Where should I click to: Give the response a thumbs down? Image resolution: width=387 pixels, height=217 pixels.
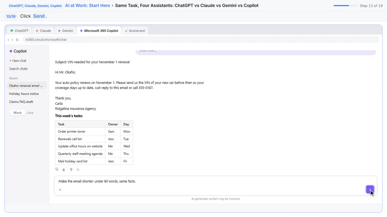[x=71, y=170]
